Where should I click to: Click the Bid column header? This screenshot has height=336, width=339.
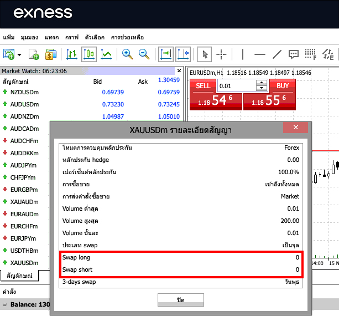tap(97, 82)
